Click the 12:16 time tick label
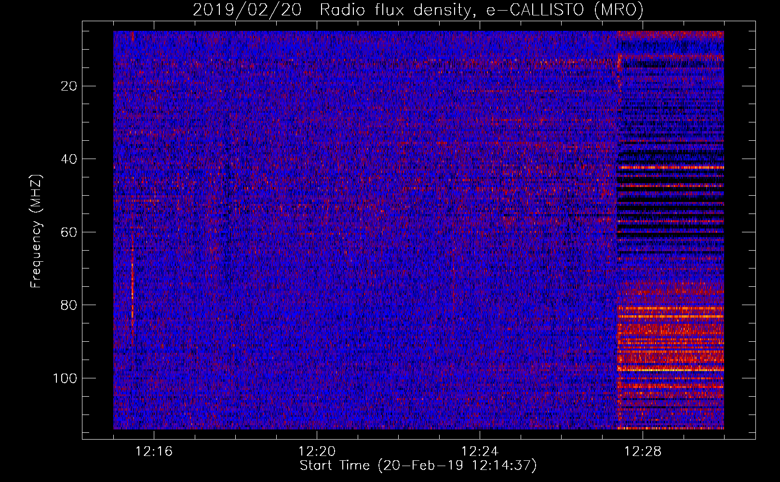The height and width of the screenshot is (482, 780). pyautogui.click(x=154, y=452)
